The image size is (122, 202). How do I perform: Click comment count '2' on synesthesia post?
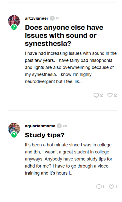point(101,95)
